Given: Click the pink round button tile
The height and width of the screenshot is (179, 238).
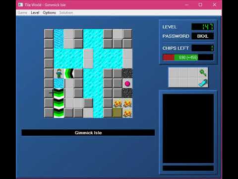Looking at the screenshot, I should click(127, 84).
